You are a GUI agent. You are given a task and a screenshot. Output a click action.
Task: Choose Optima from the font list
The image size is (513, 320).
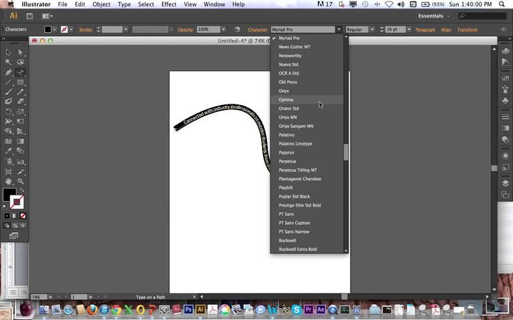pos(286,99)
